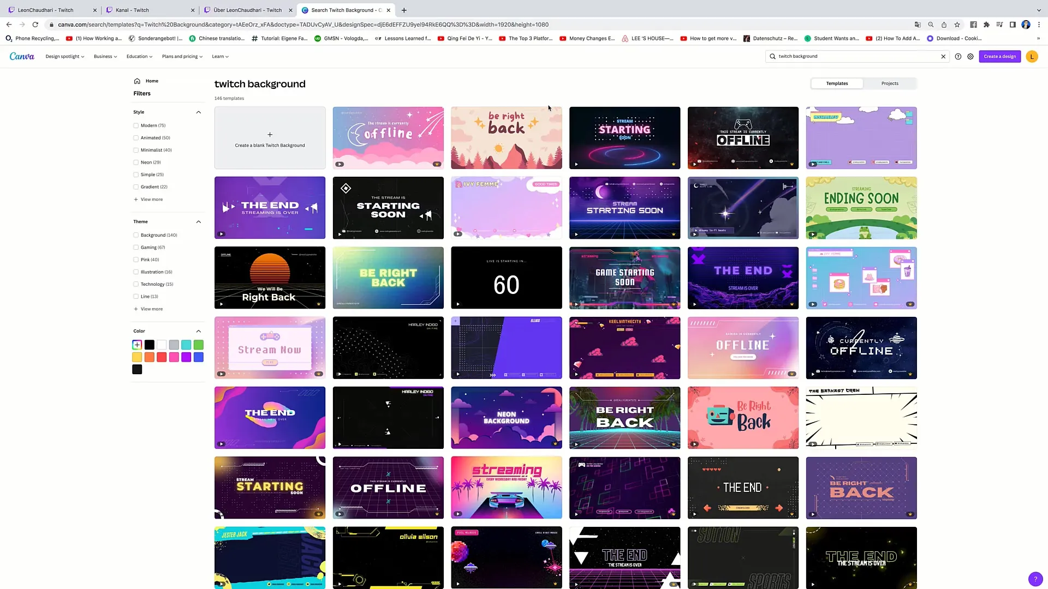Screen dimensions: 1048x589
Task: Click 'Create a blank Twitch Background'
Action: coord(270,137)
